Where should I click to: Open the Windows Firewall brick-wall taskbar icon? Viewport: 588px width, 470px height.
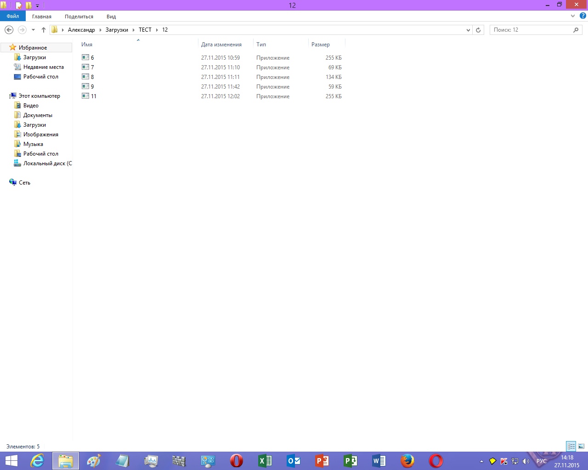[x=179, y=460]
